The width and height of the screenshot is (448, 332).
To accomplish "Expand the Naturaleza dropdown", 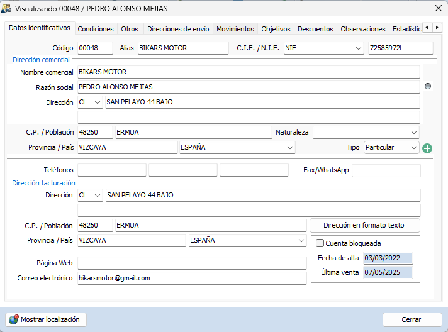I will (x=413, y=133).
